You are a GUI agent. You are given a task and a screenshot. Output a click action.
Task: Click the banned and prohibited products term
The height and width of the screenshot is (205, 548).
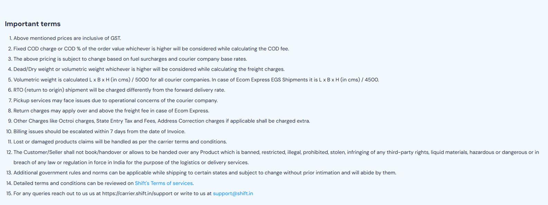tap(276, 152)
